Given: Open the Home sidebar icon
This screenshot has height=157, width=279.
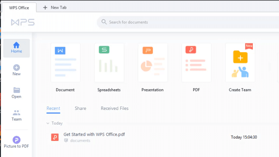Looking at the screenshot, I should click(16, 45).
